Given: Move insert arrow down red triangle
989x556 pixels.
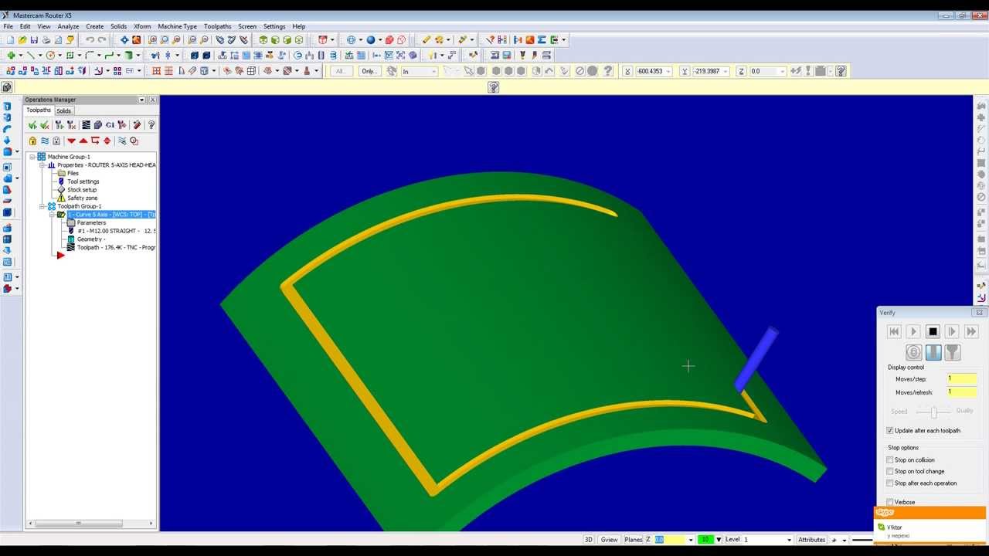Looking at the screenshot, I should (71, 141).
